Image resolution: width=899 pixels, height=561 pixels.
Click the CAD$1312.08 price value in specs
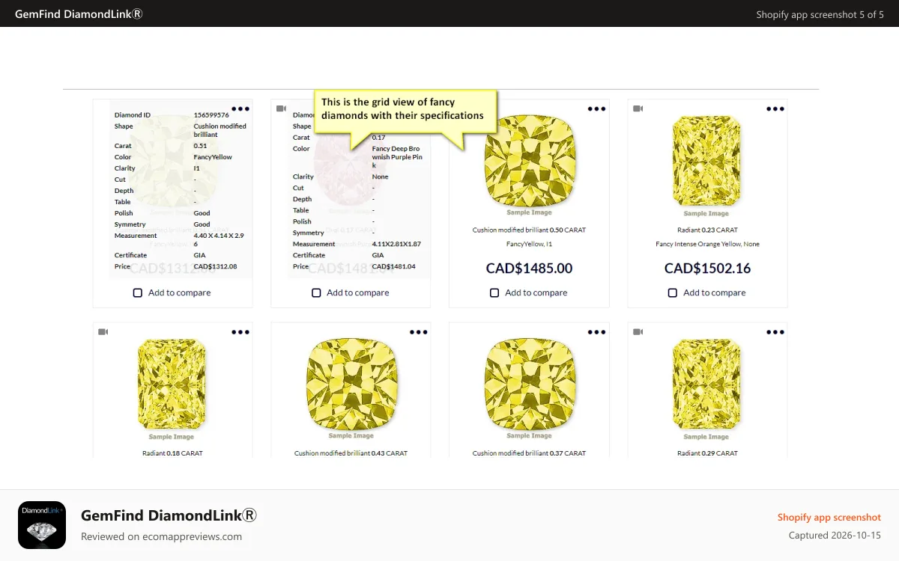pos(215,266)
